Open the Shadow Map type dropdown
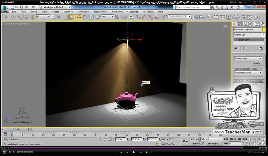Image resolution: width=268 pixels, height=156 pixels. click(x=248, y=58)
